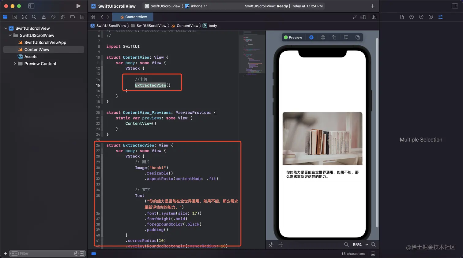Add an editor on the right

[x=374, y=17]
